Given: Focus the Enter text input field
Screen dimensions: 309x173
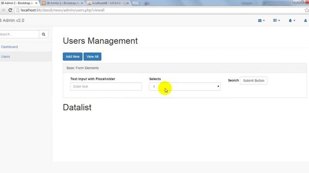Looking at the screenshot, I should (106, 86).
